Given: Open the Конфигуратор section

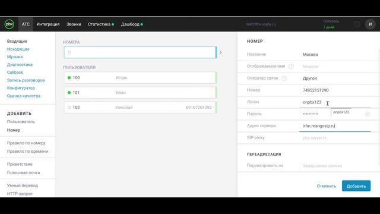Looking at the screenshot, I should (21, 88).
